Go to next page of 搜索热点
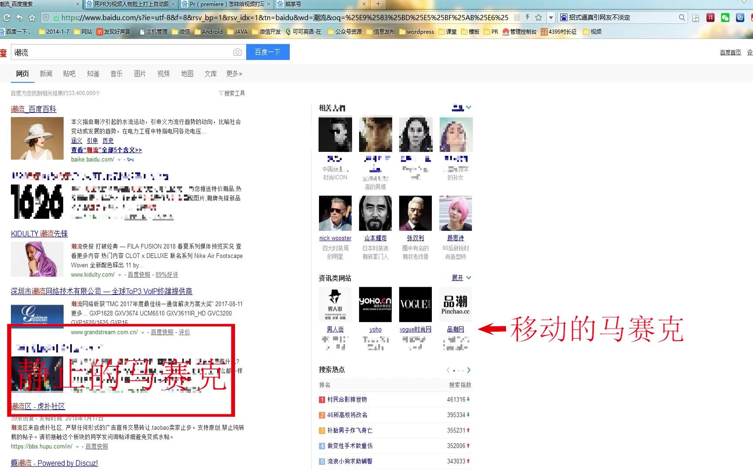The height and width of the screenshot is (470, 753). [x=469, y=370]
